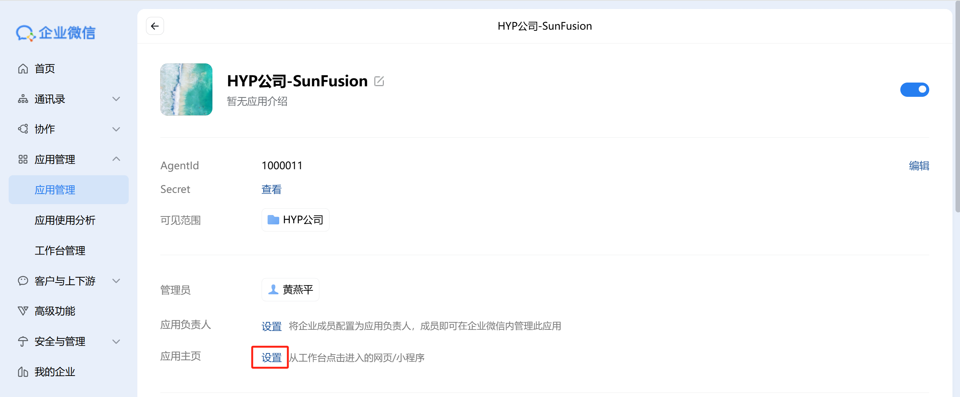The width and height of the screenshot is (960, 397).
Task: Click the edit pencil beside app name
Action: point(379,81)
